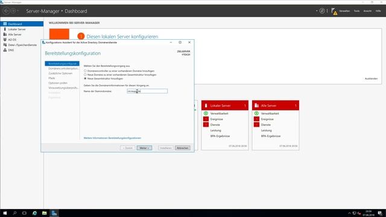
Task: Open the Windows Start menu
Action: (x=5, y=213)
